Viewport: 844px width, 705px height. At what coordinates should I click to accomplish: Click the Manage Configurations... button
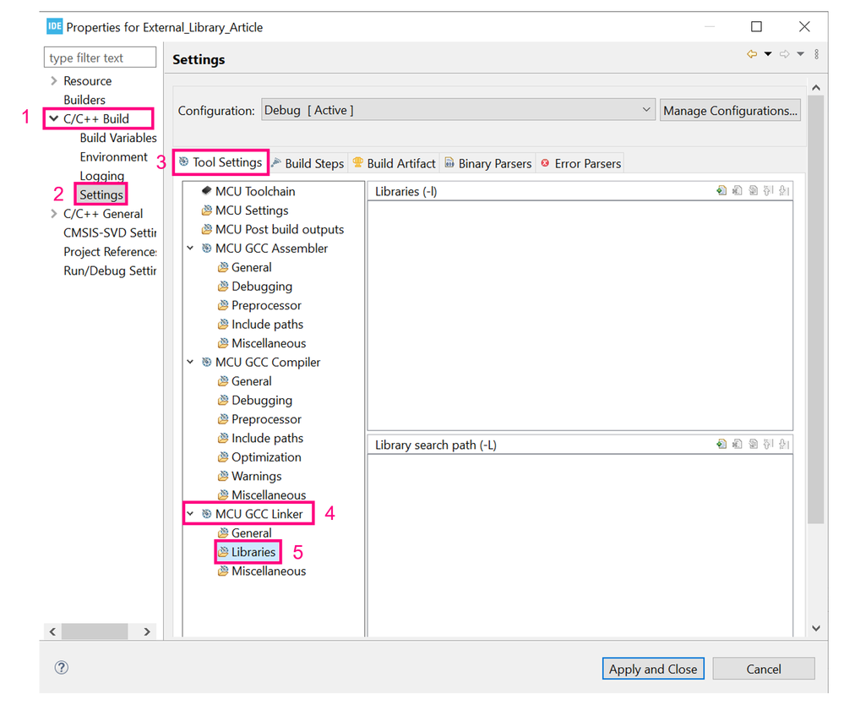pyautogui.click(x=730, y=111)
